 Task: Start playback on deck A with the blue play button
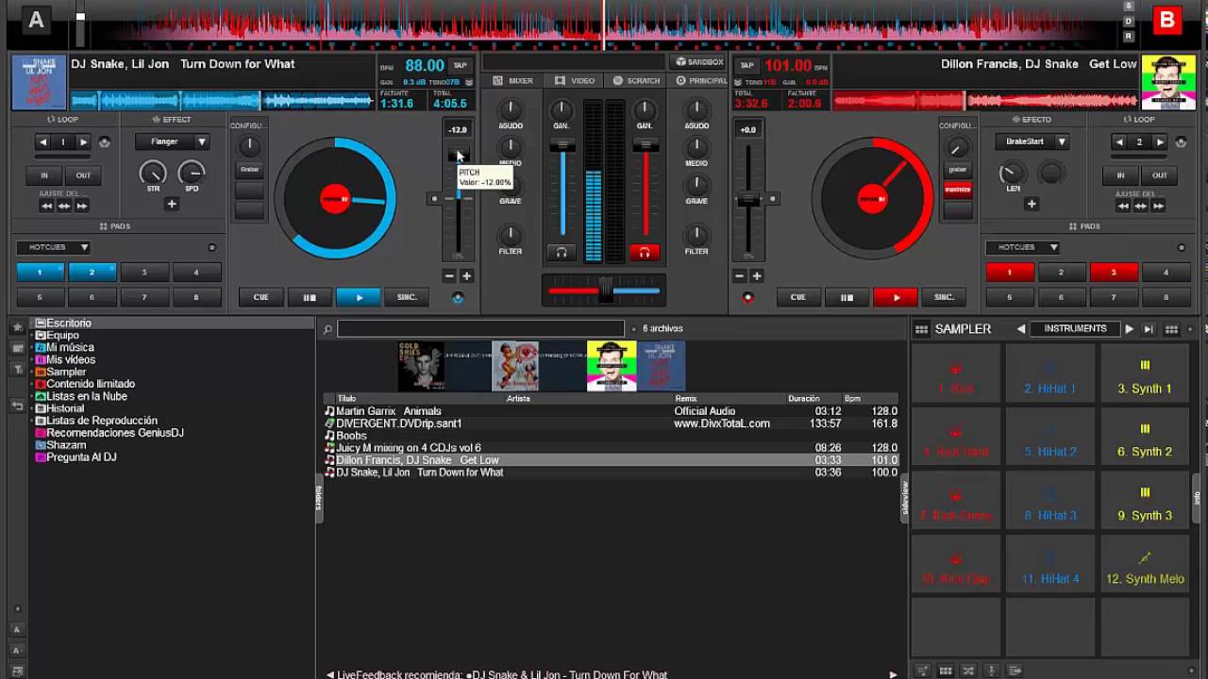pos(359,297)
